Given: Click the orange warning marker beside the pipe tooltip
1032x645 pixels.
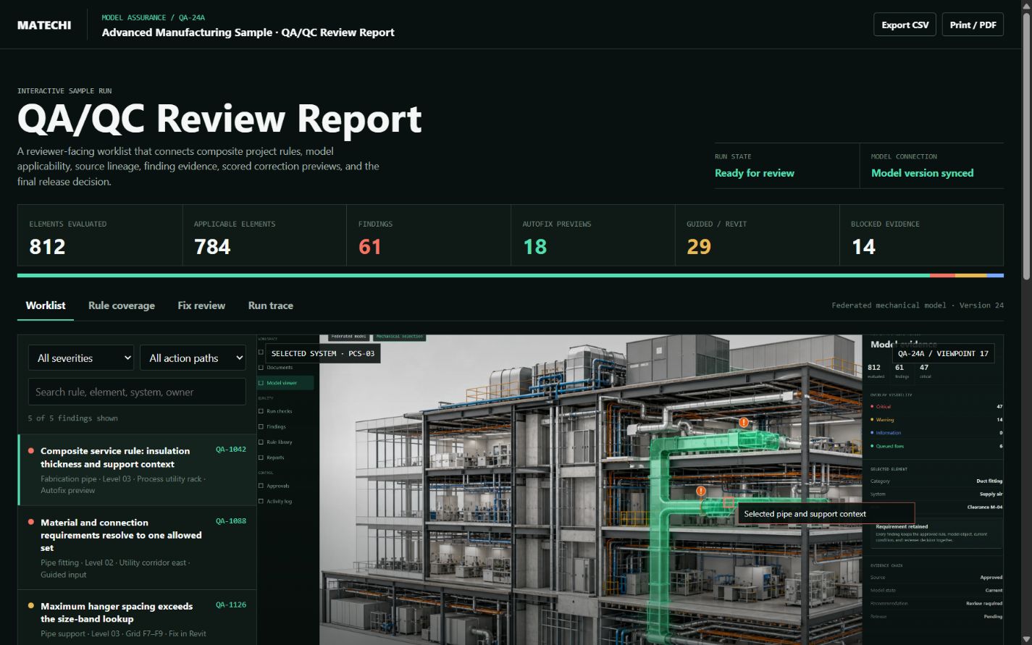Looking at the screenshot, I should (701, 491).
